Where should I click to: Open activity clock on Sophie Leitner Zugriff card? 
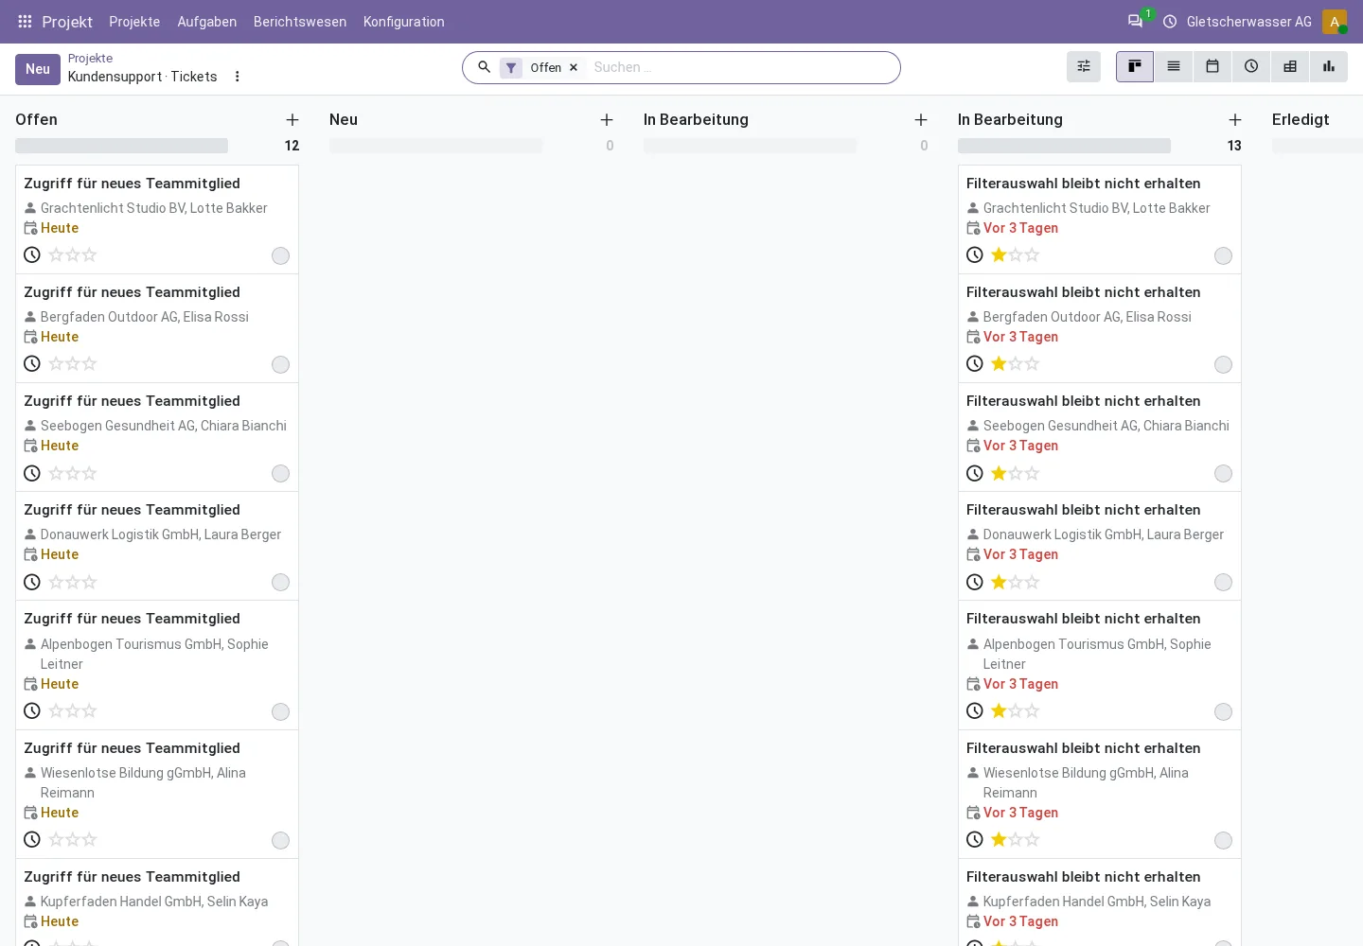pyautogui.click(x=32, y=710)
